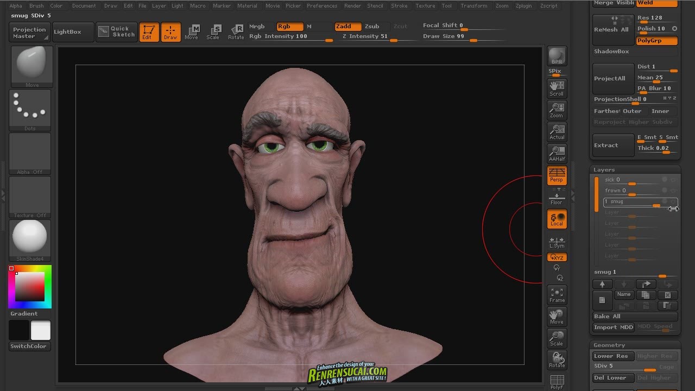Click the Move transform button in the top shelf
This screenshot has width=695, height=391.
[x=192, y=31]
